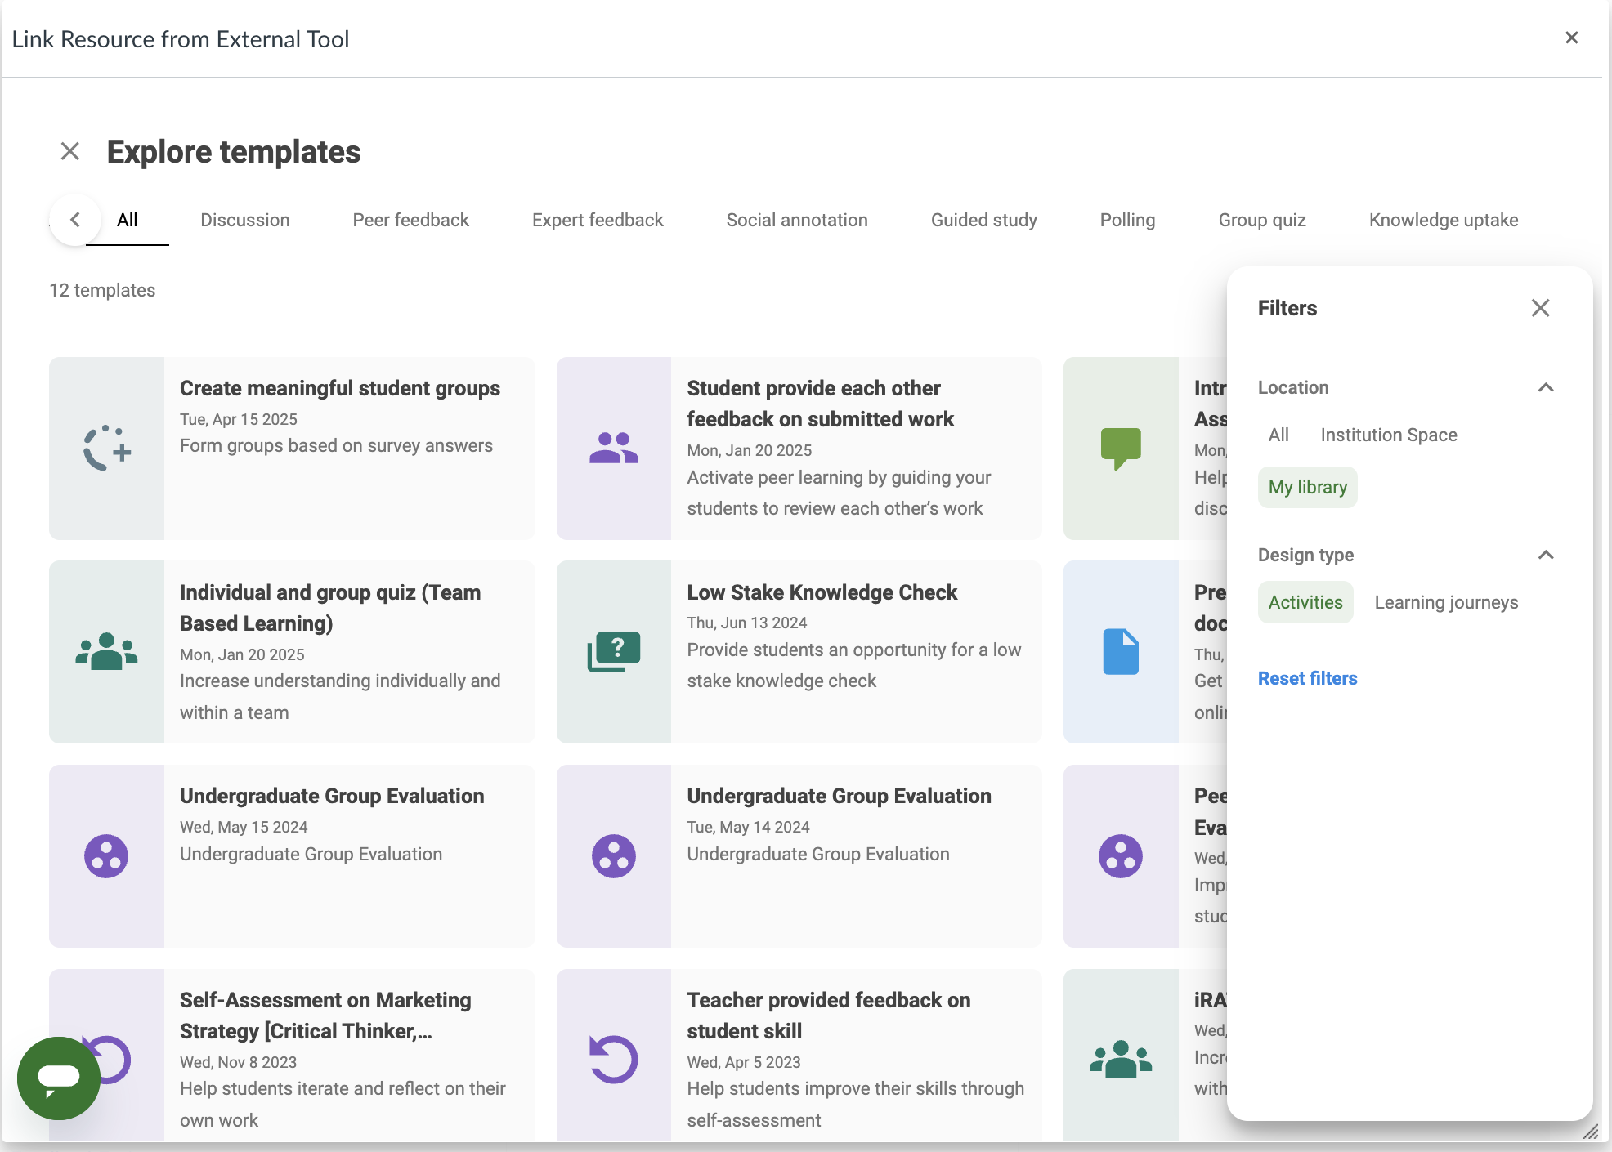Switch to the Polling tab
The width and height of the screenshot is (1612, 1152).
tap(1127, 220)
